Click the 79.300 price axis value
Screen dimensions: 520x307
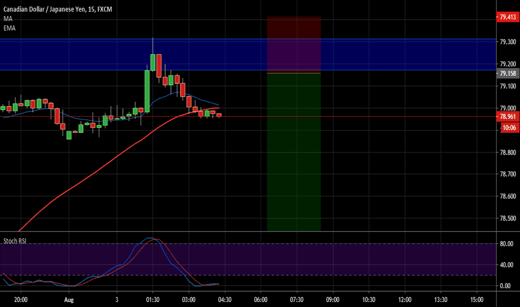(x=508, y=42)
